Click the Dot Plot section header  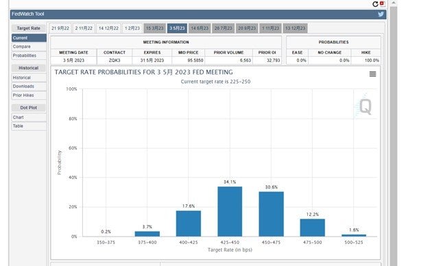coord(28,108)
